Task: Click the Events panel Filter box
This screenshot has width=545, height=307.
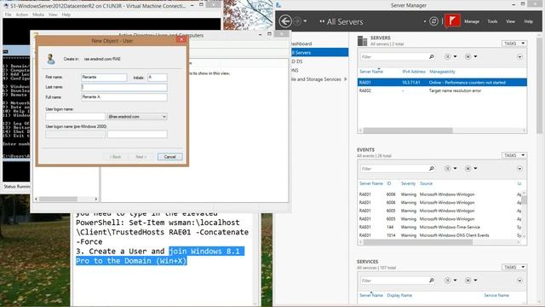Action: [393, 169]
